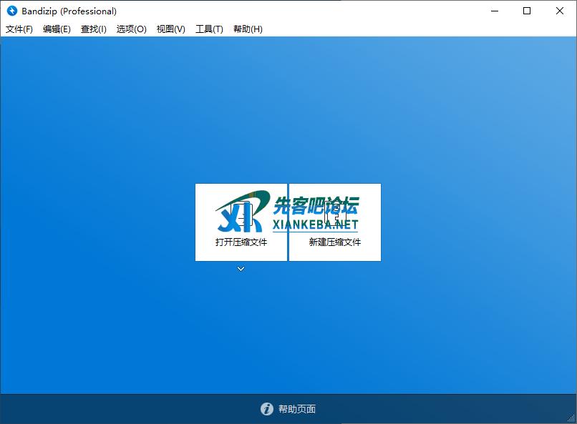Open the 编辑(E) menu

57,29
